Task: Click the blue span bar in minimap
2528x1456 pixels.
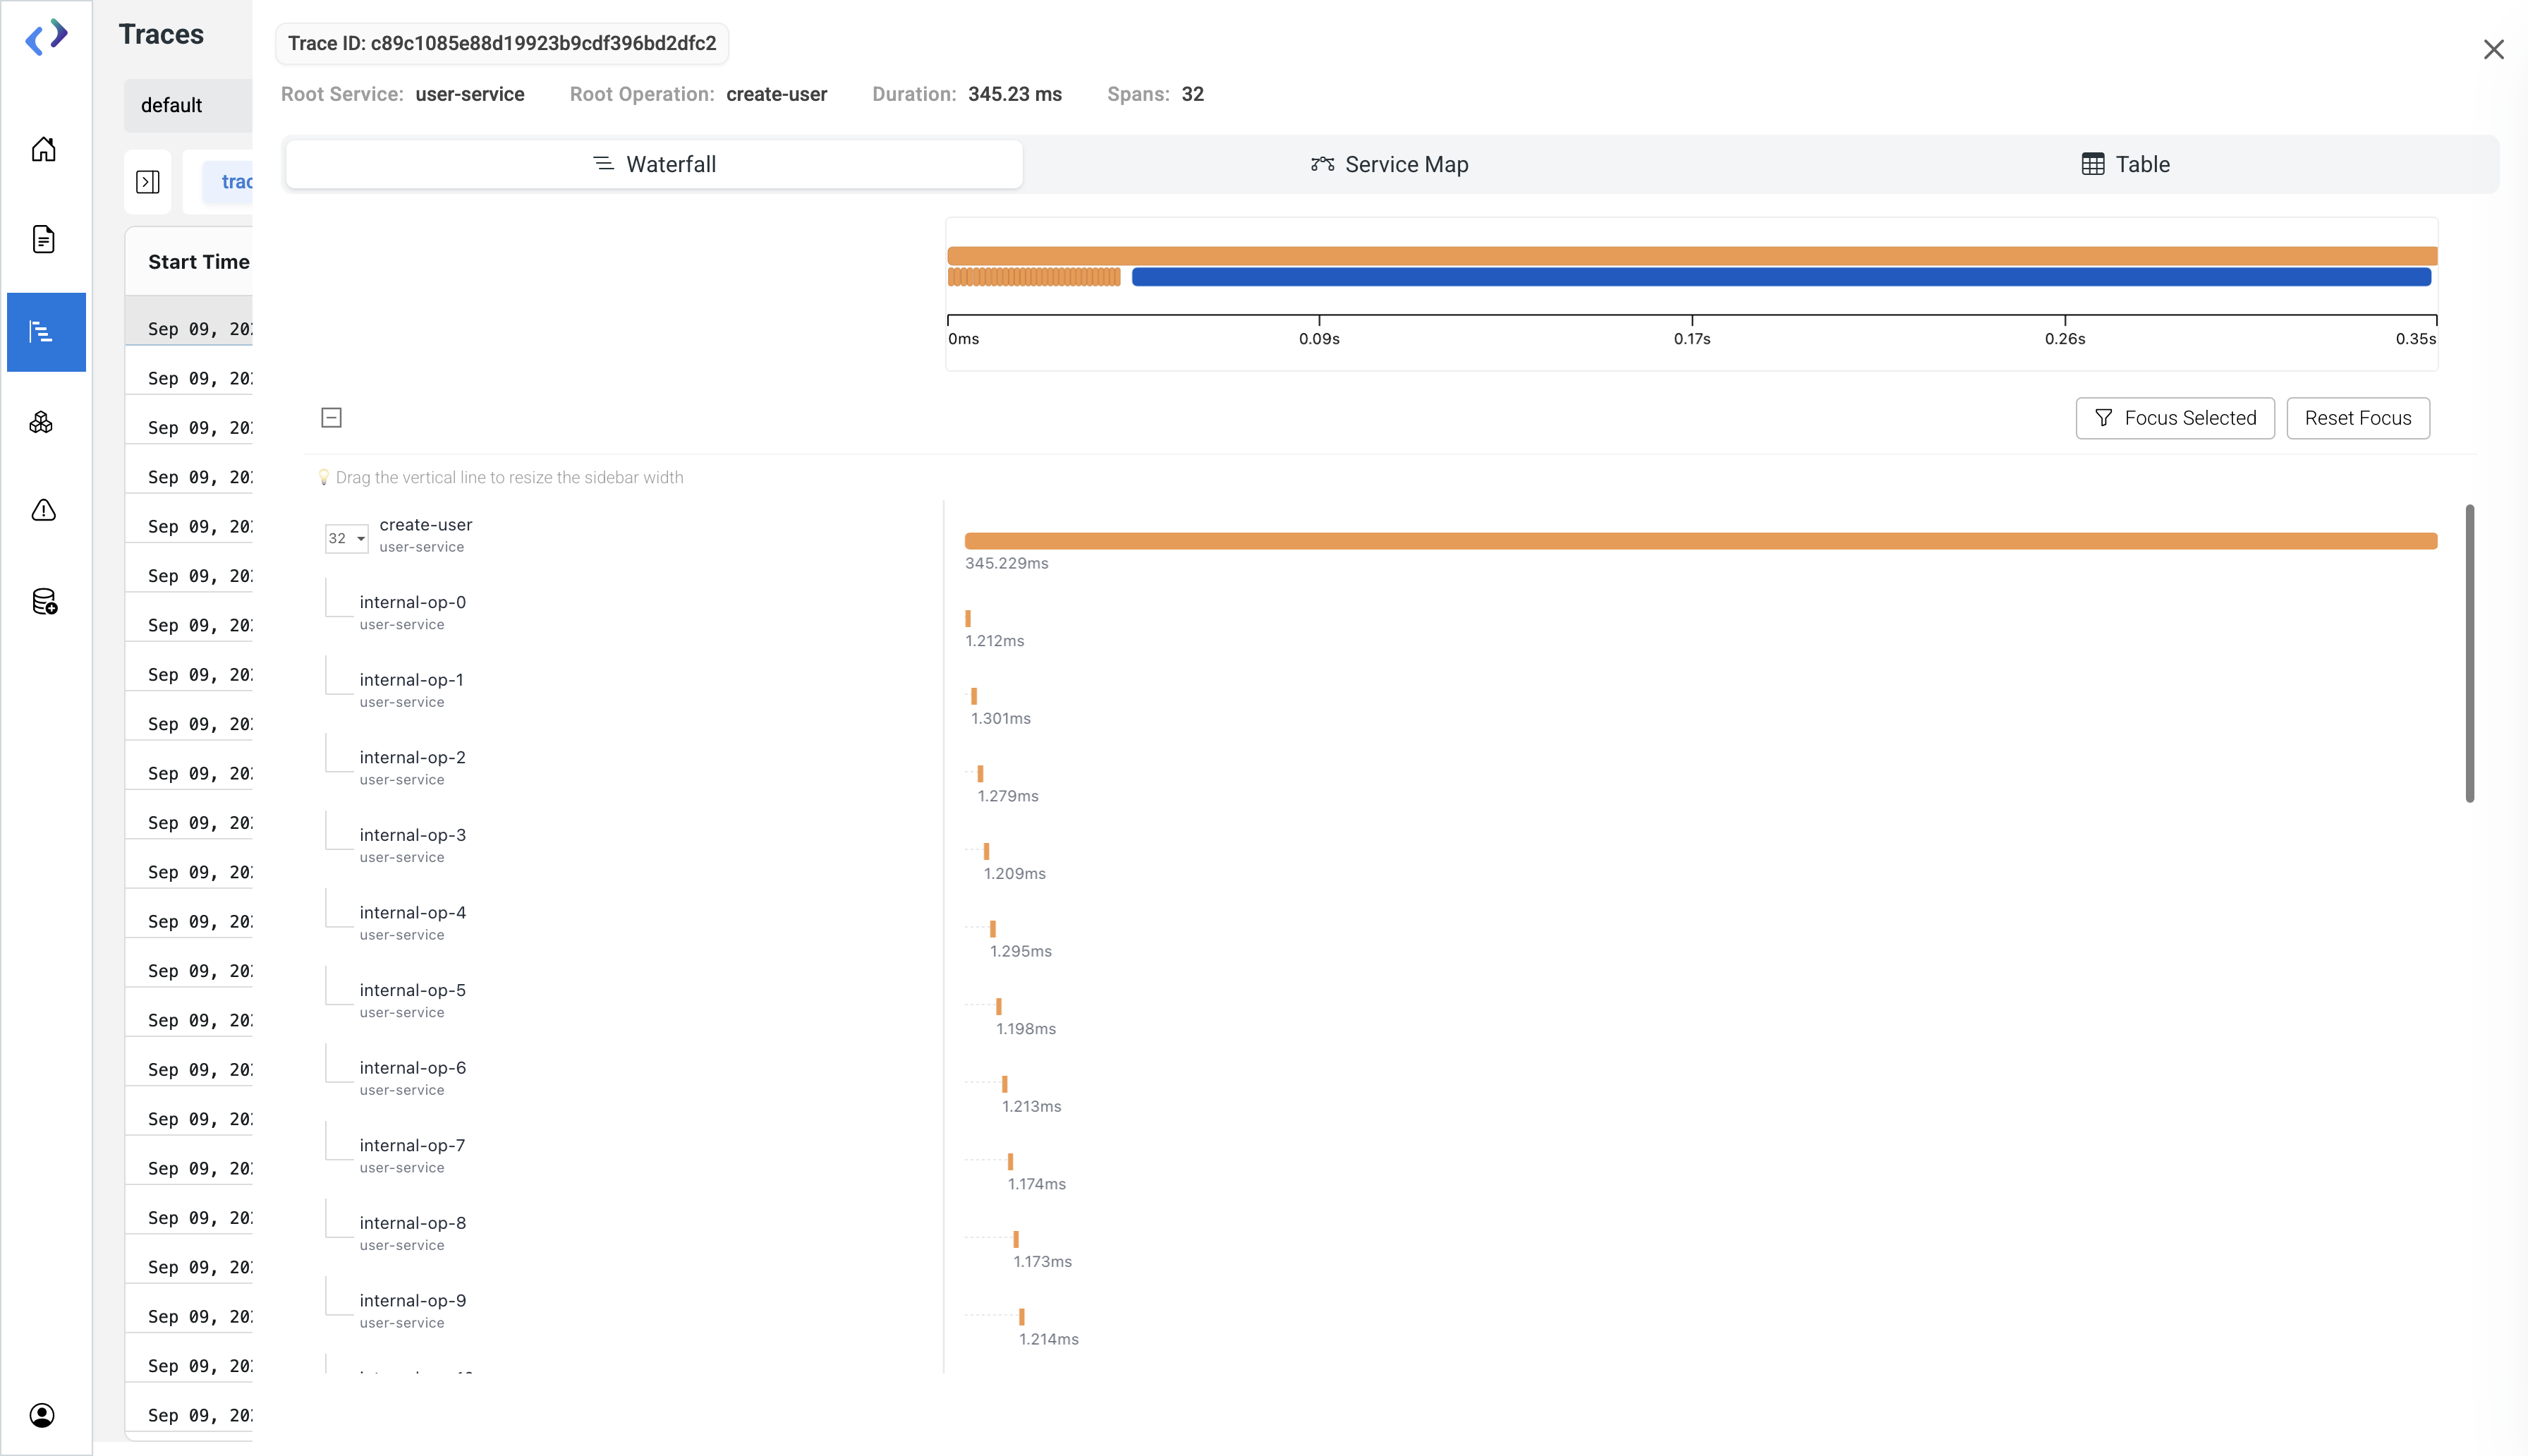Action: (1780, 277)
